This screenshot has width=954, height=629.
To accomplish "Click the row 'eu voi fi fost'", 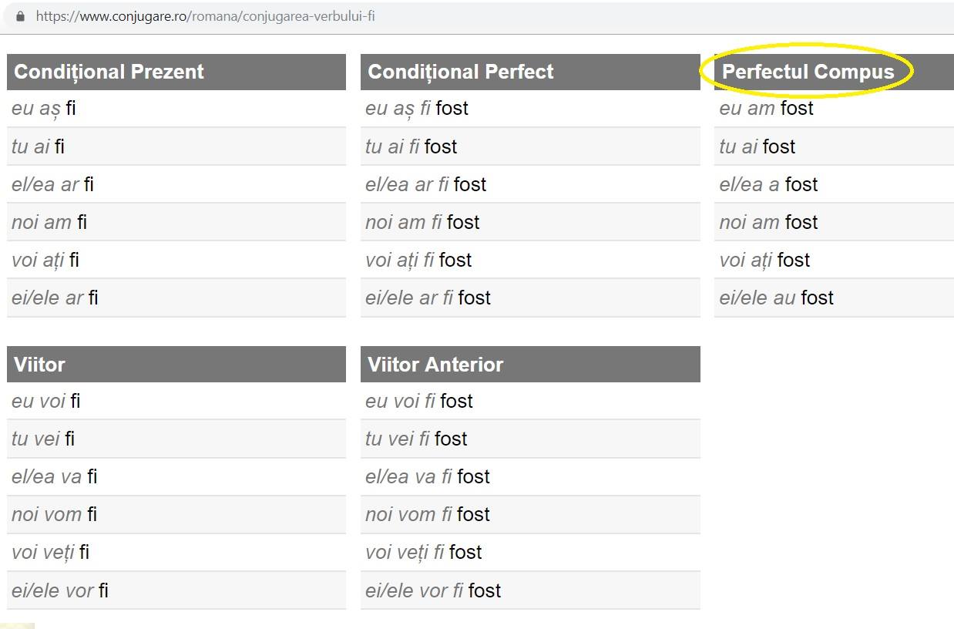I will [x=530, y=401].
